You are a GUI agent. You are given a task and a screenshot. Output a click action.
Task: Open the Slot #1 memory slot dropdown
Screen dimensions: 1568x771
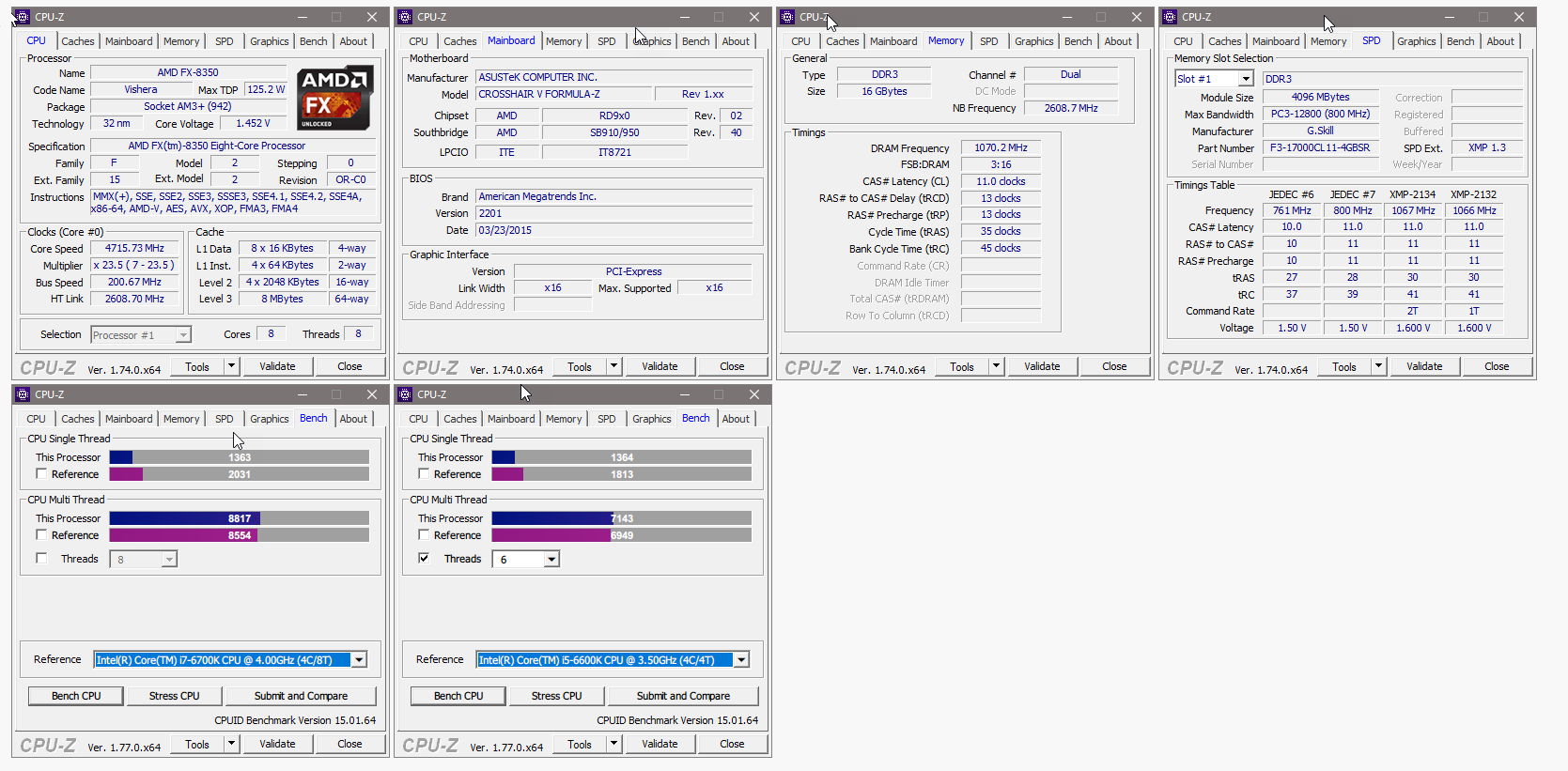tap(1246, 79)
